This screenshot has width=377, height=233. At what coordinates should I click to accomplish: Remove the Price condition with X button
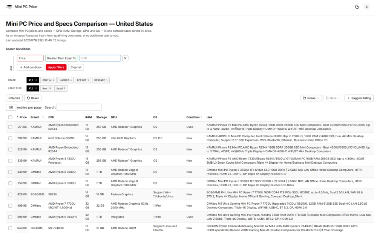pos(125,58)
